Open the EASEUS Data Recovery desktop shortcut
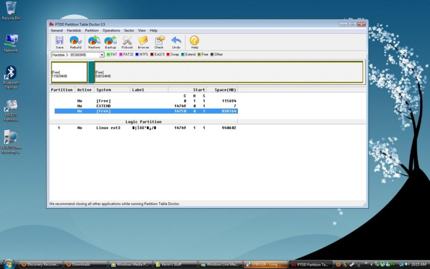 [x=11, y=142]
